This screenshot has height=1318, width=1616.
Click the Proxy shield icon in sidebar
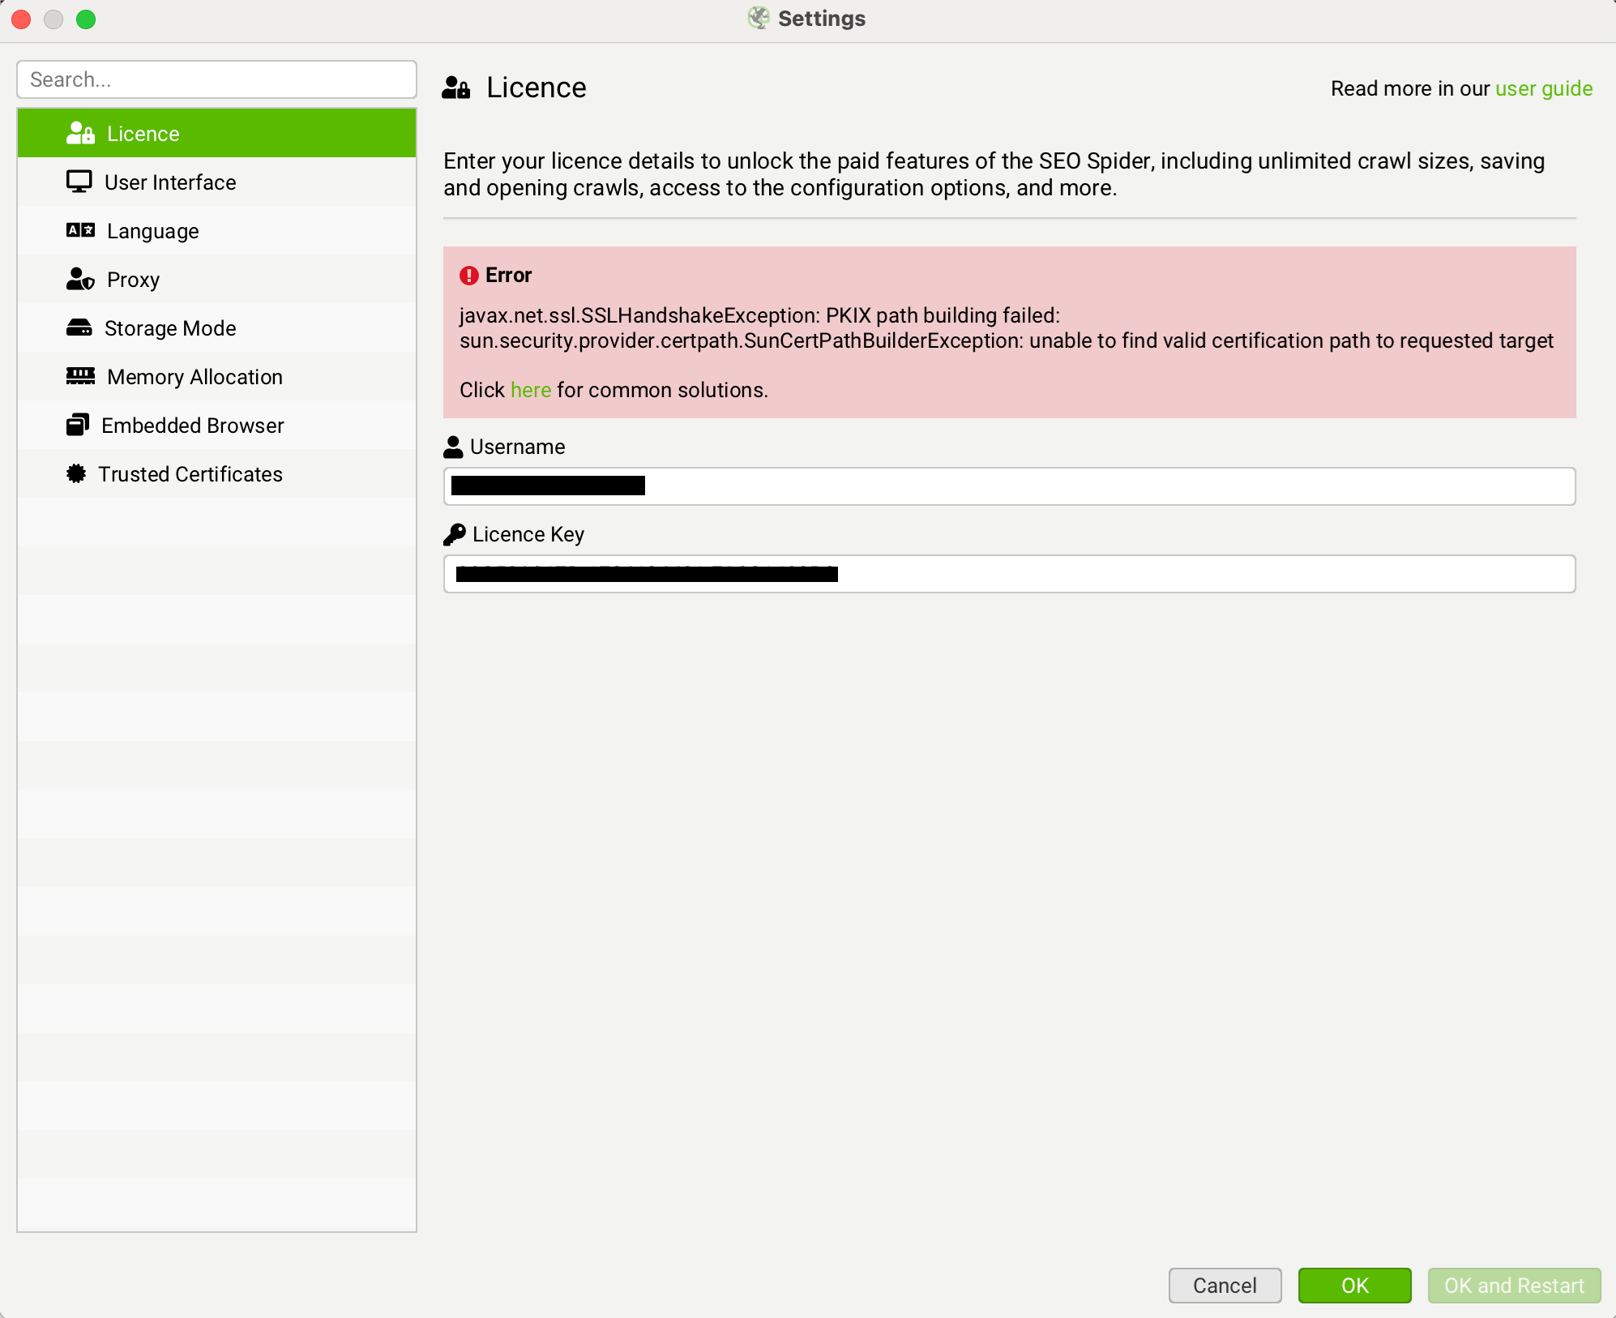79,279
